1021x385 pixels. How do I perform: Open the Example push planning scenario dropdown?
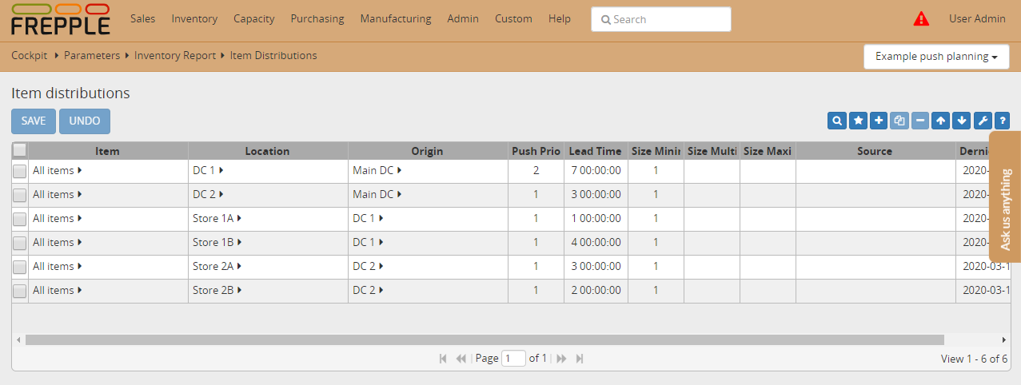pyautogui.click(x=936, y=57)
